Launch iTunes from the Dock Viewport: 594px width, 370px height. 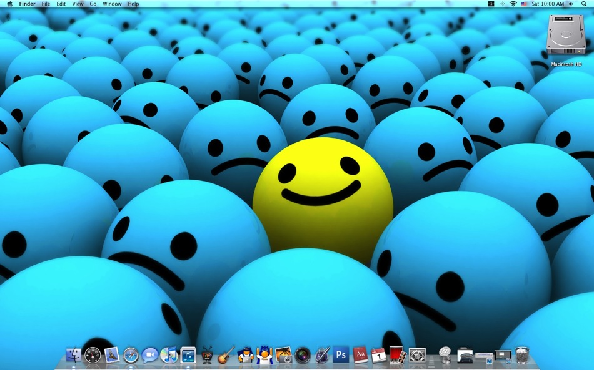[x=169, y=355]
